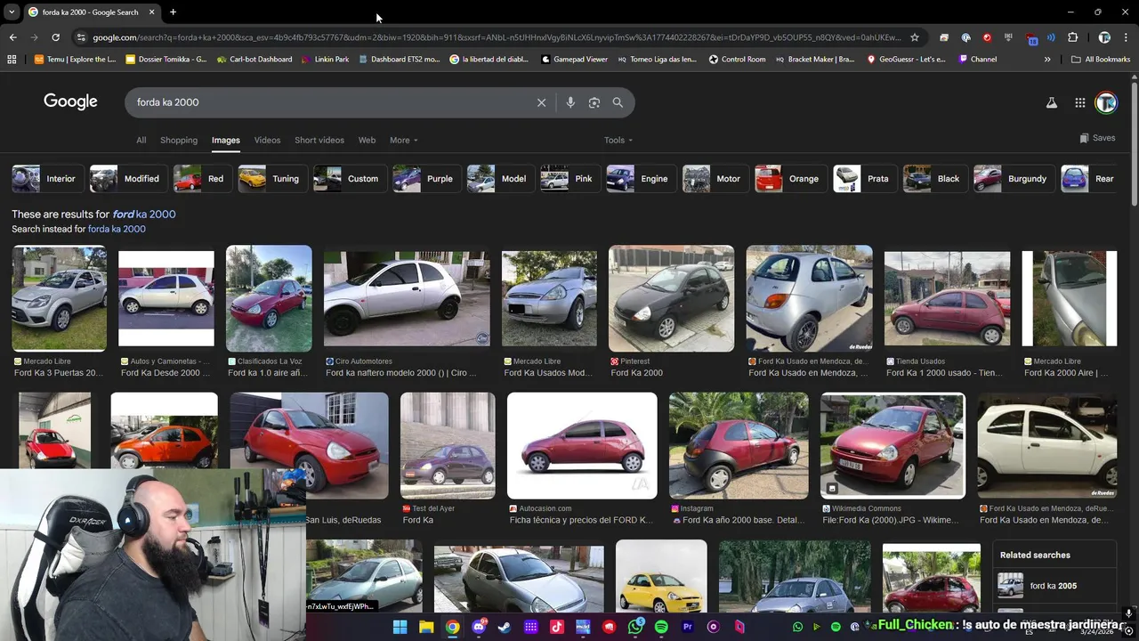This screenshot has width=1139, height=641.
Task: Start voice search with the microphone icon
Action: coord(570,102)
